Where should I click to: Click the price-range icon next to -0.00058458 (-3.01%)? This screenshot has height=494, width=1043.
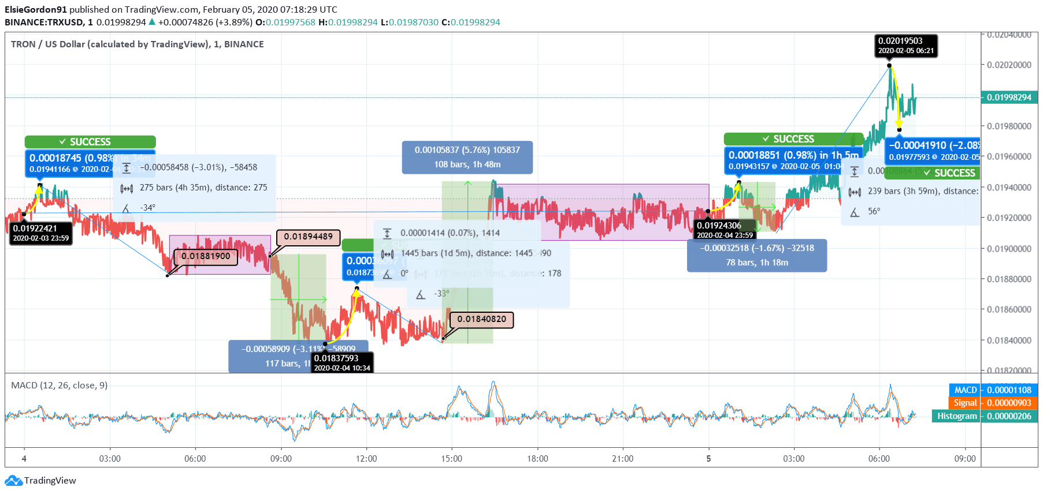pos(127,167)
